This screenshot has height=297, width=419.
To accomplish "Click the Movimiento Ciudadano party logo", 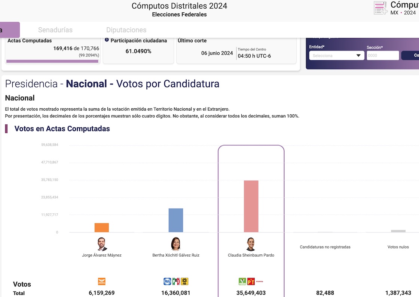I will pos(101,281).
